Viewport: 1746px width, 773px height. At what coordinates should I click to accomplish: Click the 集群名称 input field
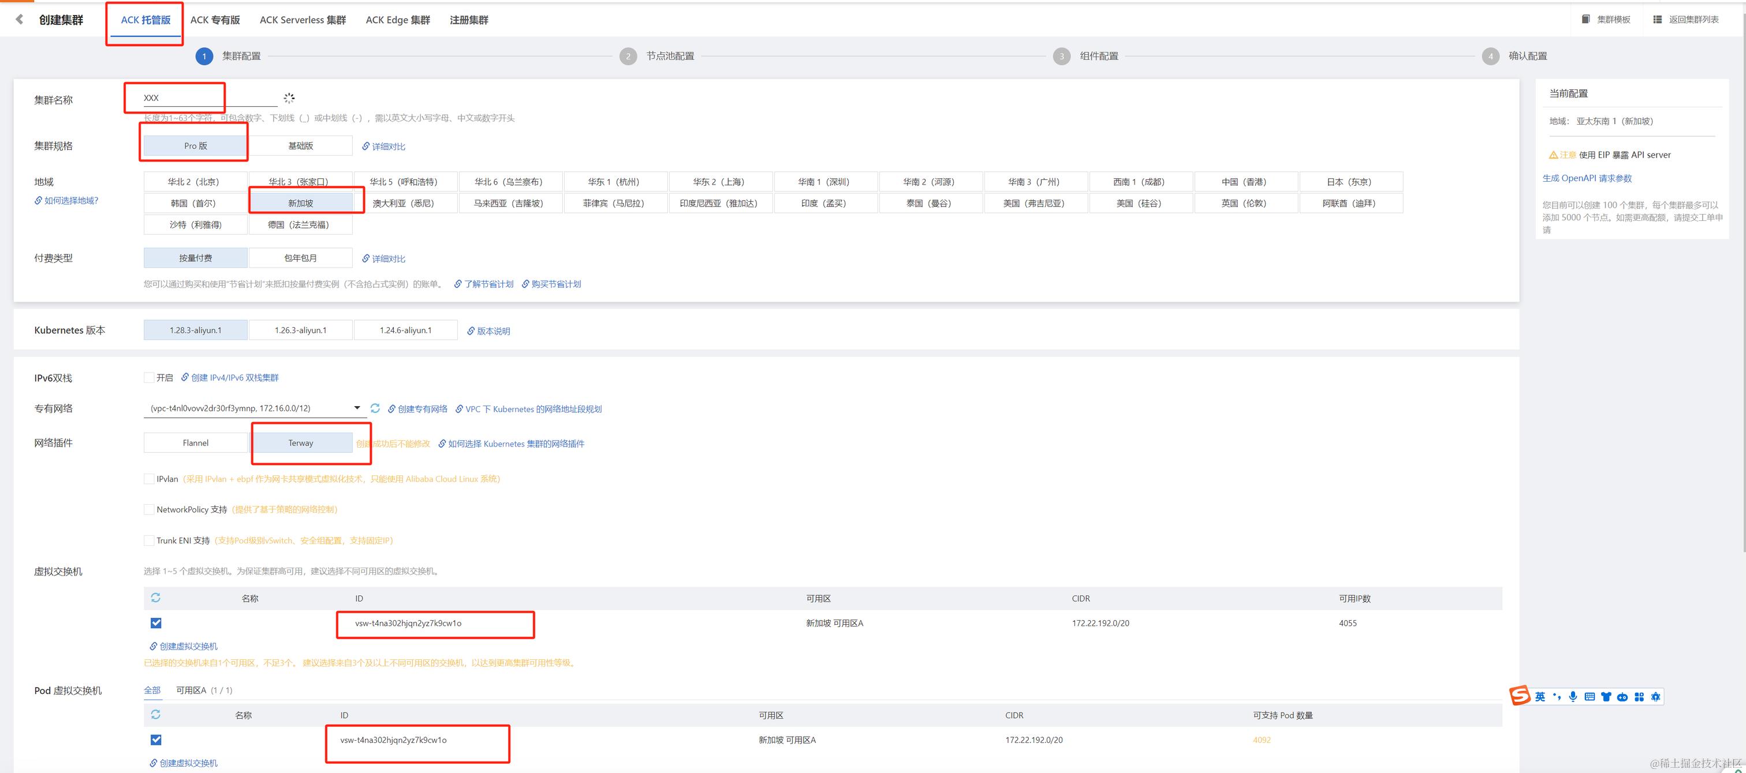point(210,98)
